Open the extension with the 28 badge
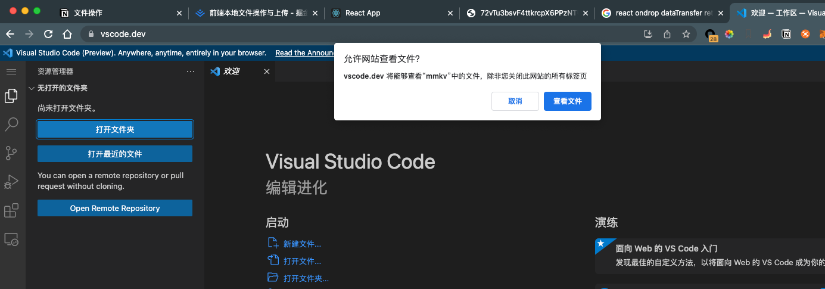This screenshot has height=289, width=825. pyautogui.click(x=711, y=35)
